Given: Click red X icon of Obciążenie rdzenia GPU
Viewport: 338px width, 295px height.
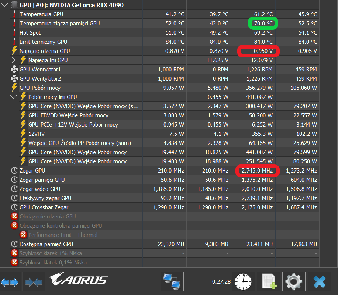Looking at the screenshot, I should point(14,216).
